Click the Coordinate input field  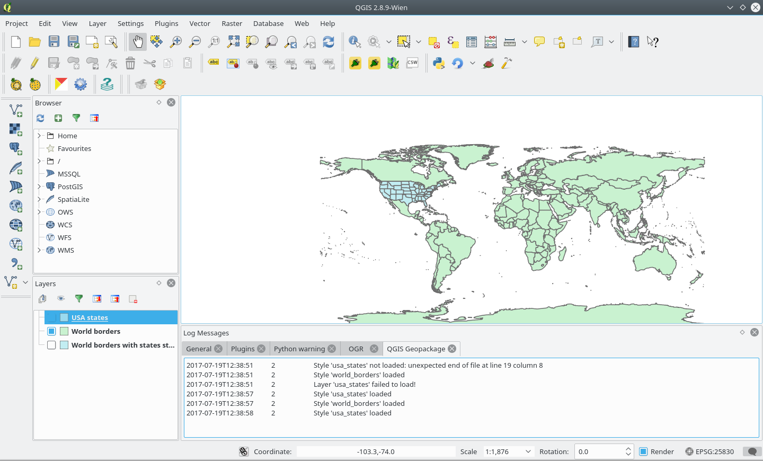point(376,451)
